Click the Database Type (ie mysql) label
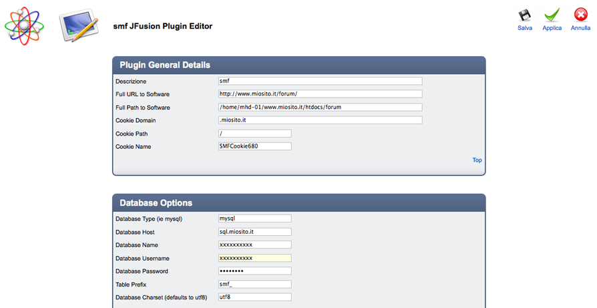 [149, 219]
